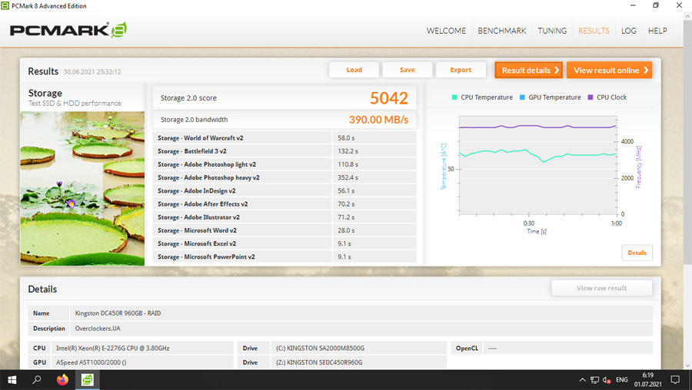
Task: Open the Windows Start menu
Action: 12,380
